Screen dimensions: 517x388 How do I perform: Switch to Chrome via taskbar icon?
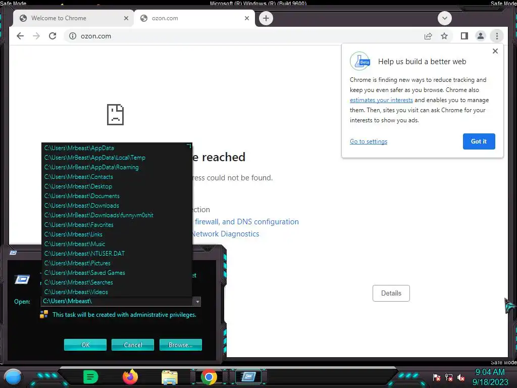[x=209, y=377]
